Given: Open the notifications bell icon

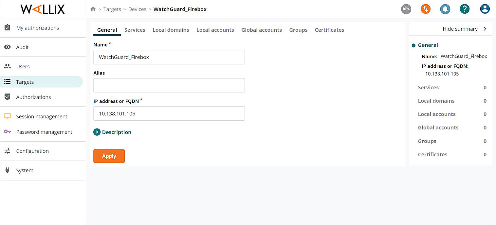Looking at the screenshot, I should tap(445, 9).
